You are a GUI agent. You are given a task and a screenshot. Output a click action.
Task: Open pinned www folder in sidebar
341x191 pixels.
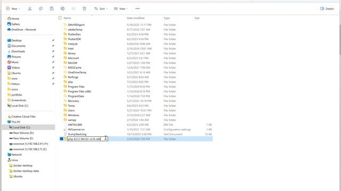(12, 79)
